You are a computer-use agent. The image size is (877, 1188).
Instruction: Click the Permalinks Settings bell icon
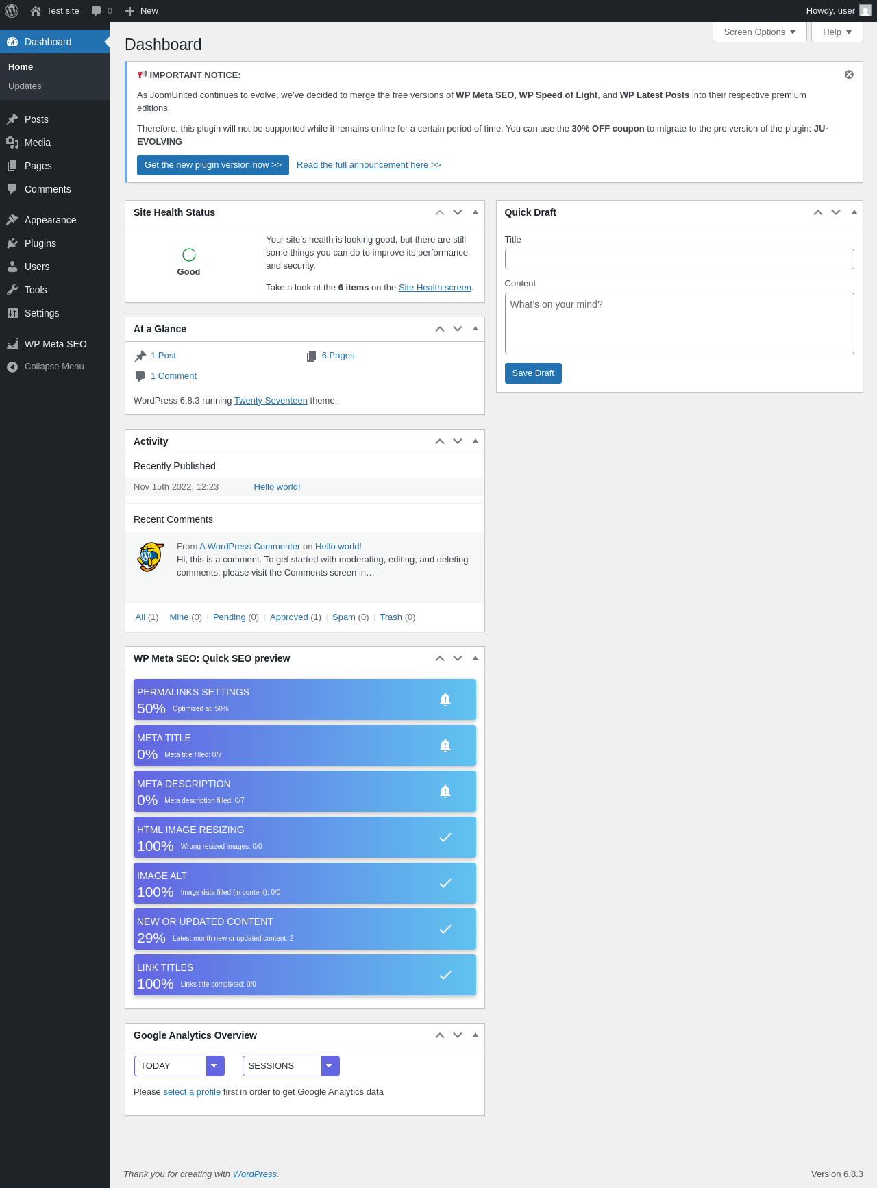445,700
